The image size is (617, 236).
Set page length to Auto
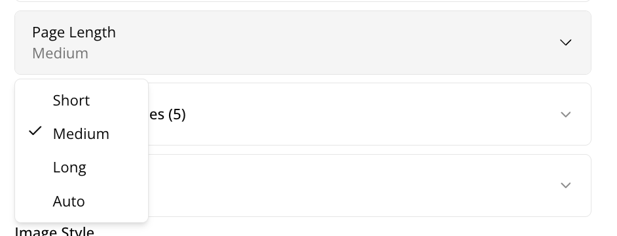click(x=81, y=201)
